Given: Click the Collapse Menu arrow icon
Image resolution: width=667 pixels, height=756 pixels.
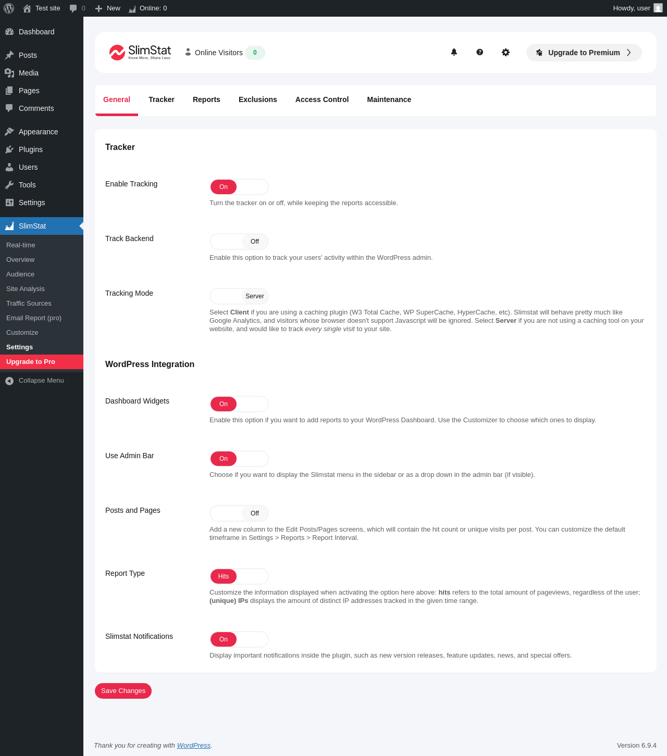Looking at the screenshot, I should tap(9, 381).
